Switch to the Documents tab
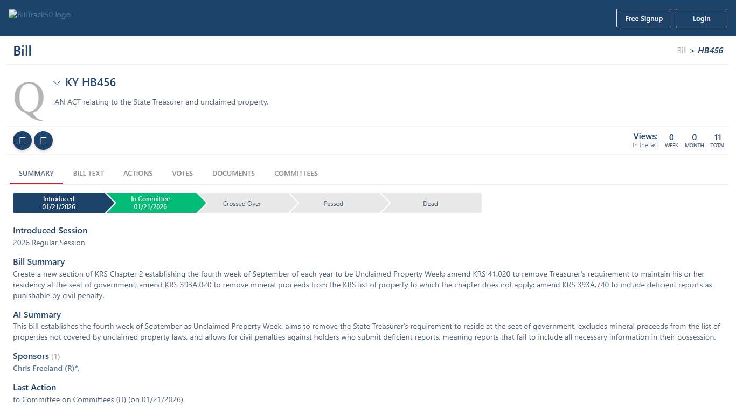Image resolution: width=736 pixels, height=414 pixels. coord(233,174)
